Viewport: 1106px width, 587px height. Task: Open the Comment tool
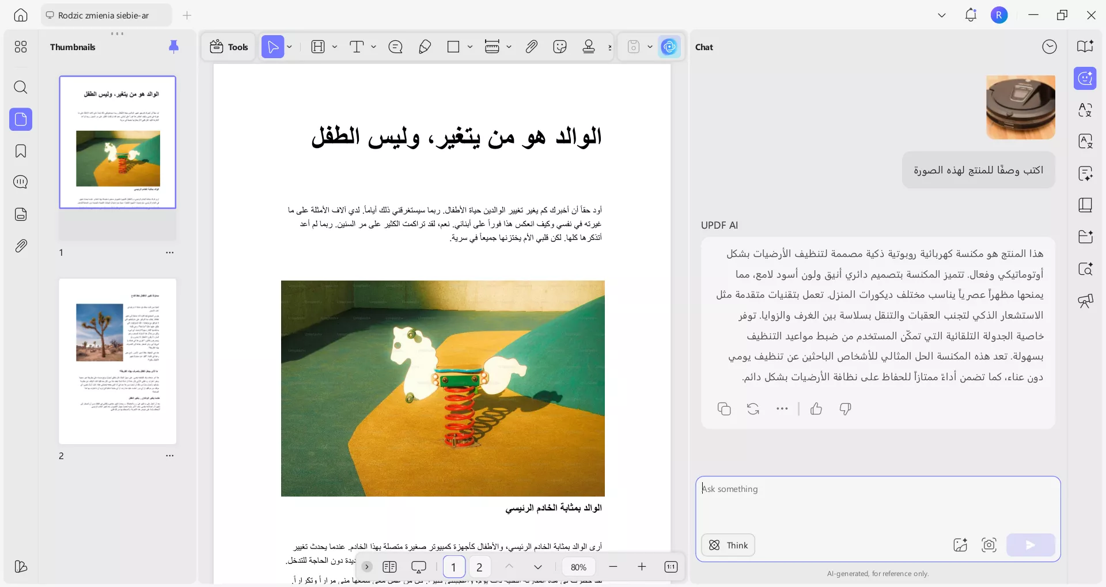(395, 47)
